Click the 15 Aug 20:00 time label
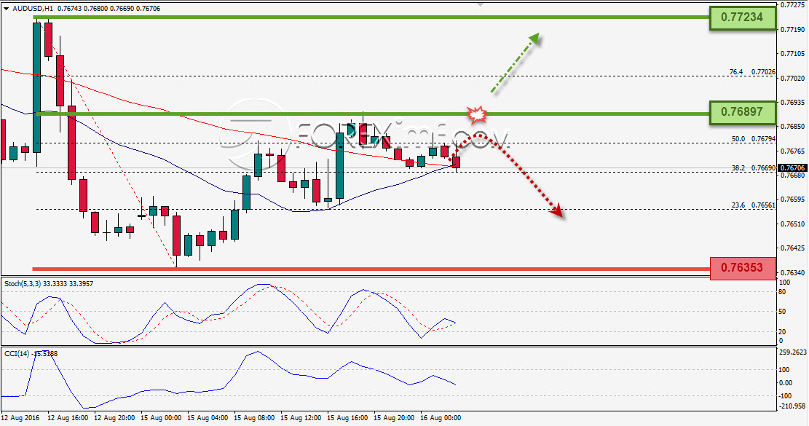The image size is (809, 426). tap(394, 418)
